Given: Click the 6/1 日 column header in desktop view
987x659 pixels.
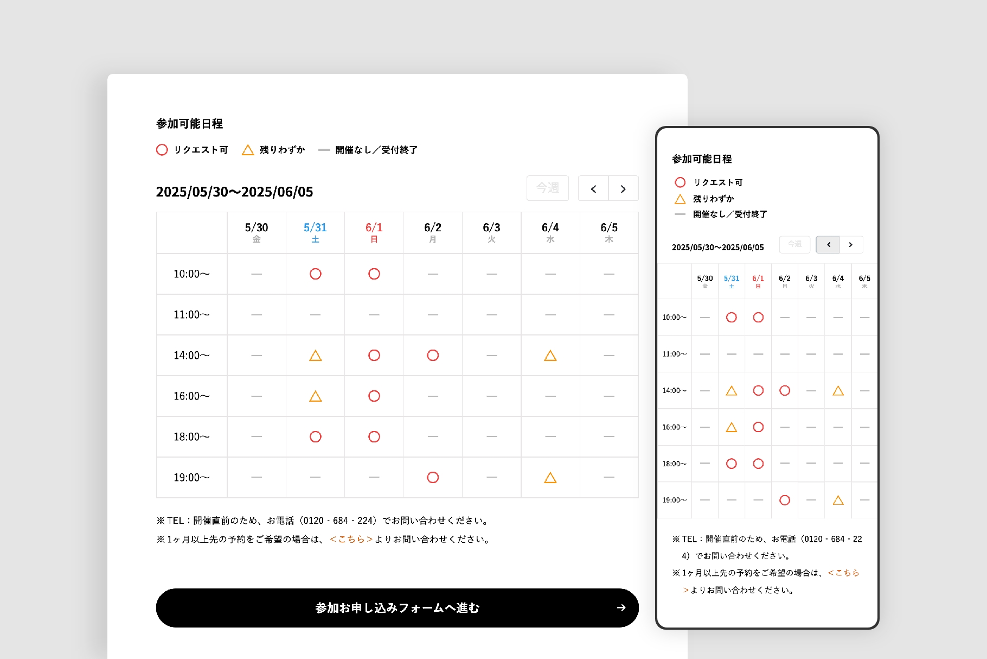Looking at the screenshot, I should pyautogui.click(x=374, y=232).
